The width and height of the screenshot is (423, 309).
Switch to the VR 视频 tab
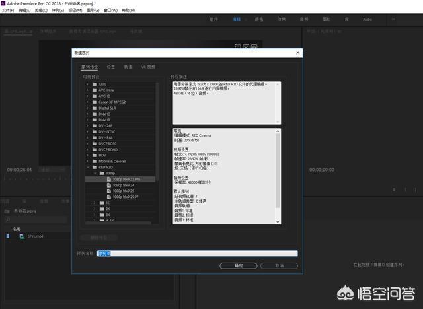(x=148, y=67)
